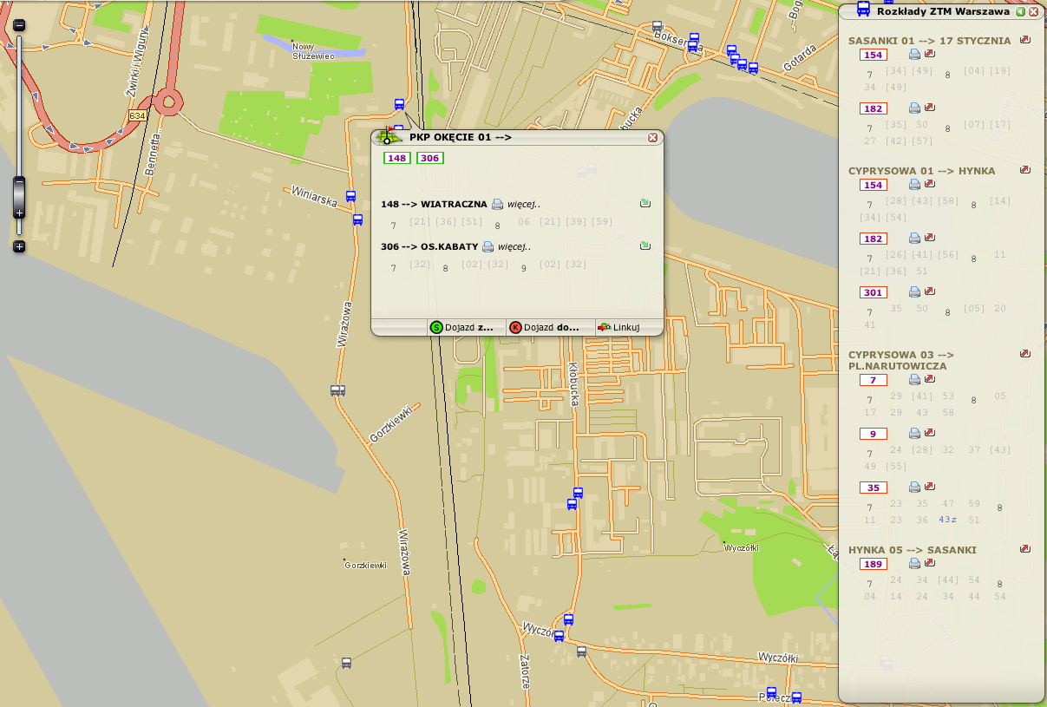Select line 148 badge in PKP Okęcie popup
The height and width of the screenshot is (707, 1047).
coord(397,158)
